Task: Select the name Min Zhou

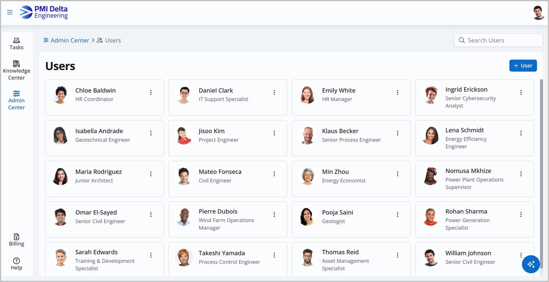Action: point(335,172)
